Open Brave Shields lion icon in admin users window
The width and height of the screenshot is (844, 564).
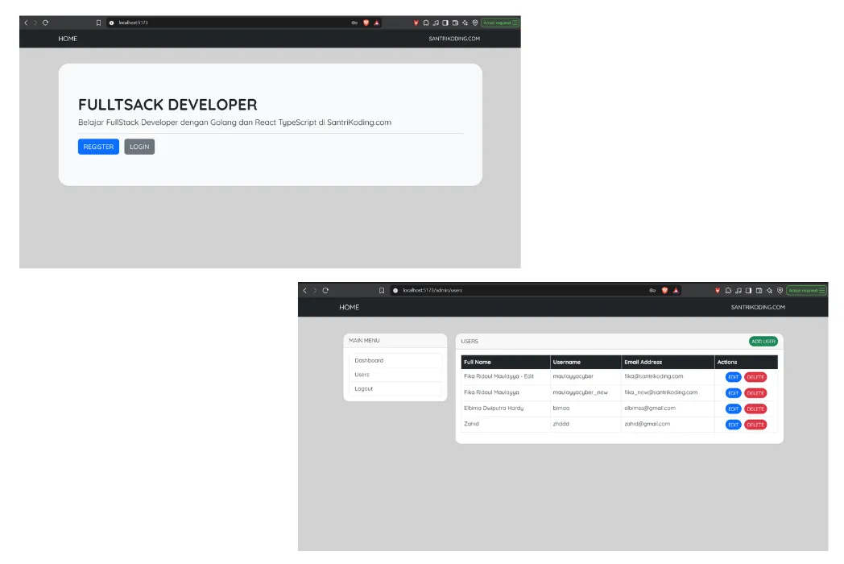point(664,290)
